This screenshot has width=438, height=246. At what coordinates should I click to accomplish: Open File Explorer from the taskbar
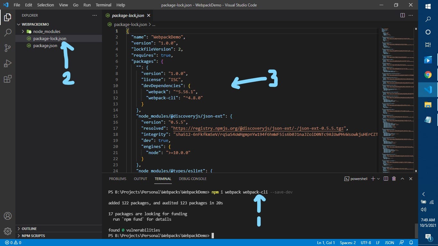click(428, 104)
